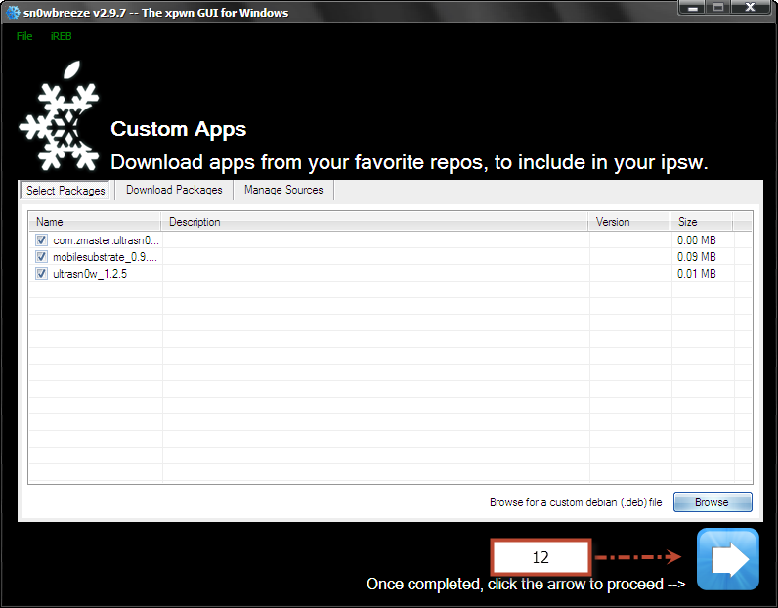The height and width of the screenshot is (608, 778).
Task: Toggle the mobilesubstrate package checkbox
Action: coord(42,256)
